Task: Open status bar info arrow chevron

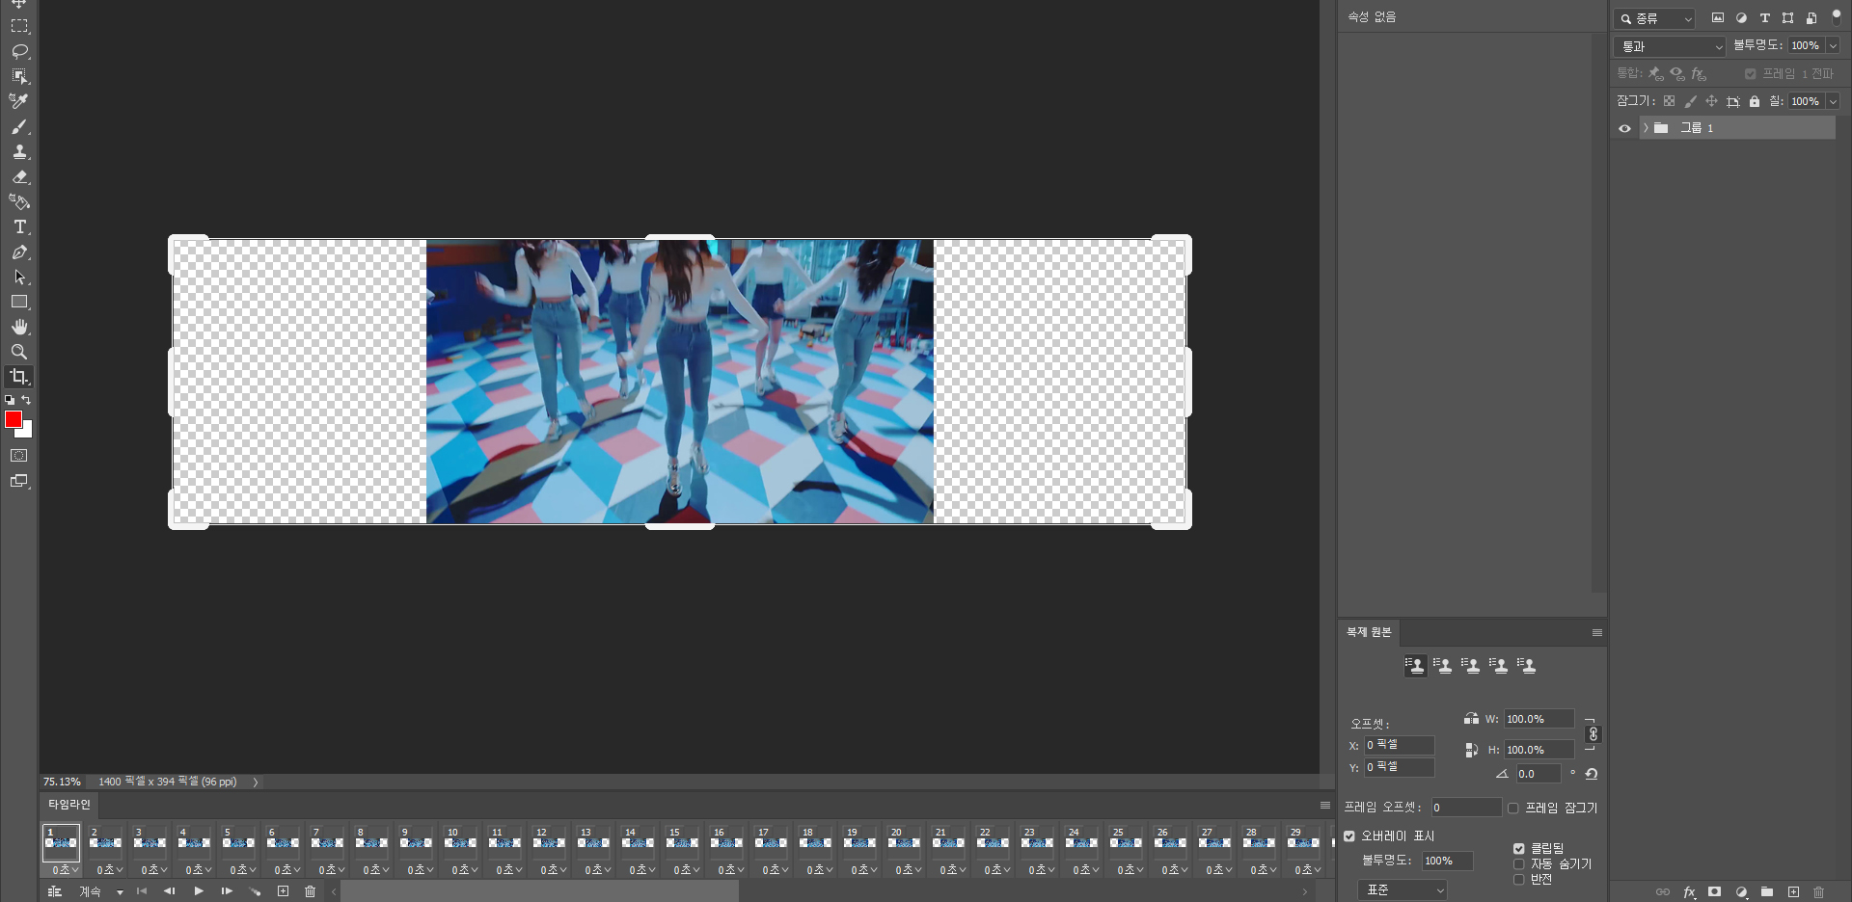Action: (x=256, y=783)
